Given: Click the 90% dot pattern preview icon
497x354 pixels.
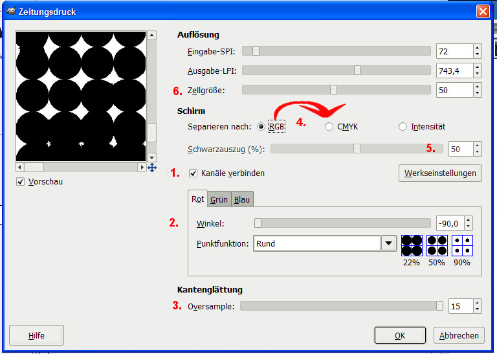Looking at the screenshot, I should point(462,245).
